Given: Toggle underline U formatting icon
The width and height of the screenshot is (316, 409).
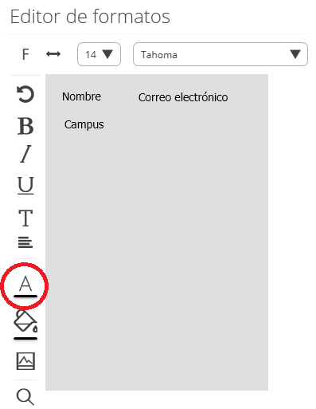Looking at the screenshot, I should (x=25, y=185).
